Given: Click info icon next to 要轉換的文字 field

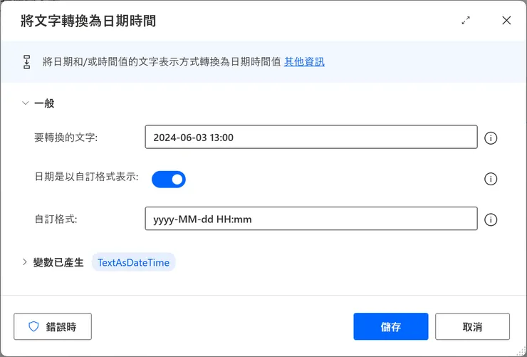Looking at the screenshot, I should [491, 138].
